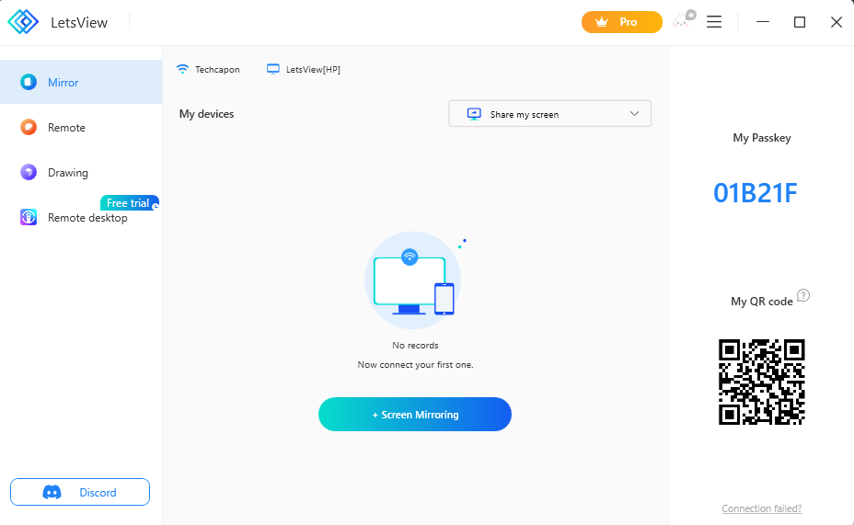Open the Share my screen dropdown
Image resolution: width=854 pixels, height=525 pixels.
click(x=549, y=114)
